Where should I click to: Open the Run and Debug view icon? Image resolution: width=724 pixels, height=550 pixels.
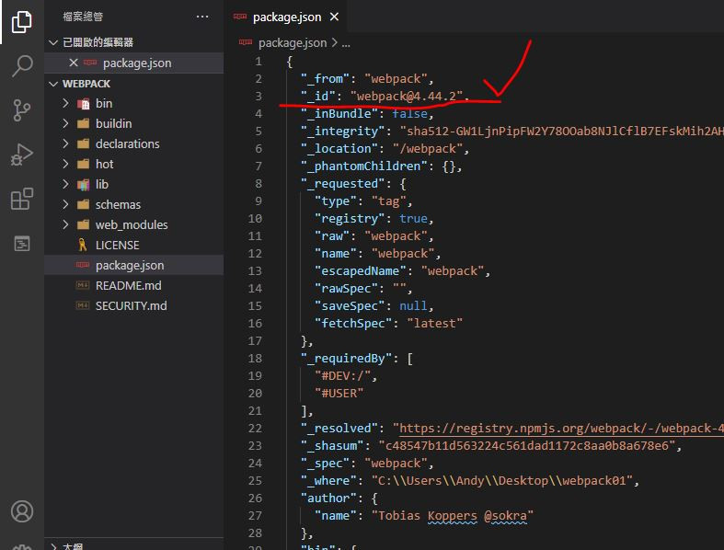tap(22, 155)
